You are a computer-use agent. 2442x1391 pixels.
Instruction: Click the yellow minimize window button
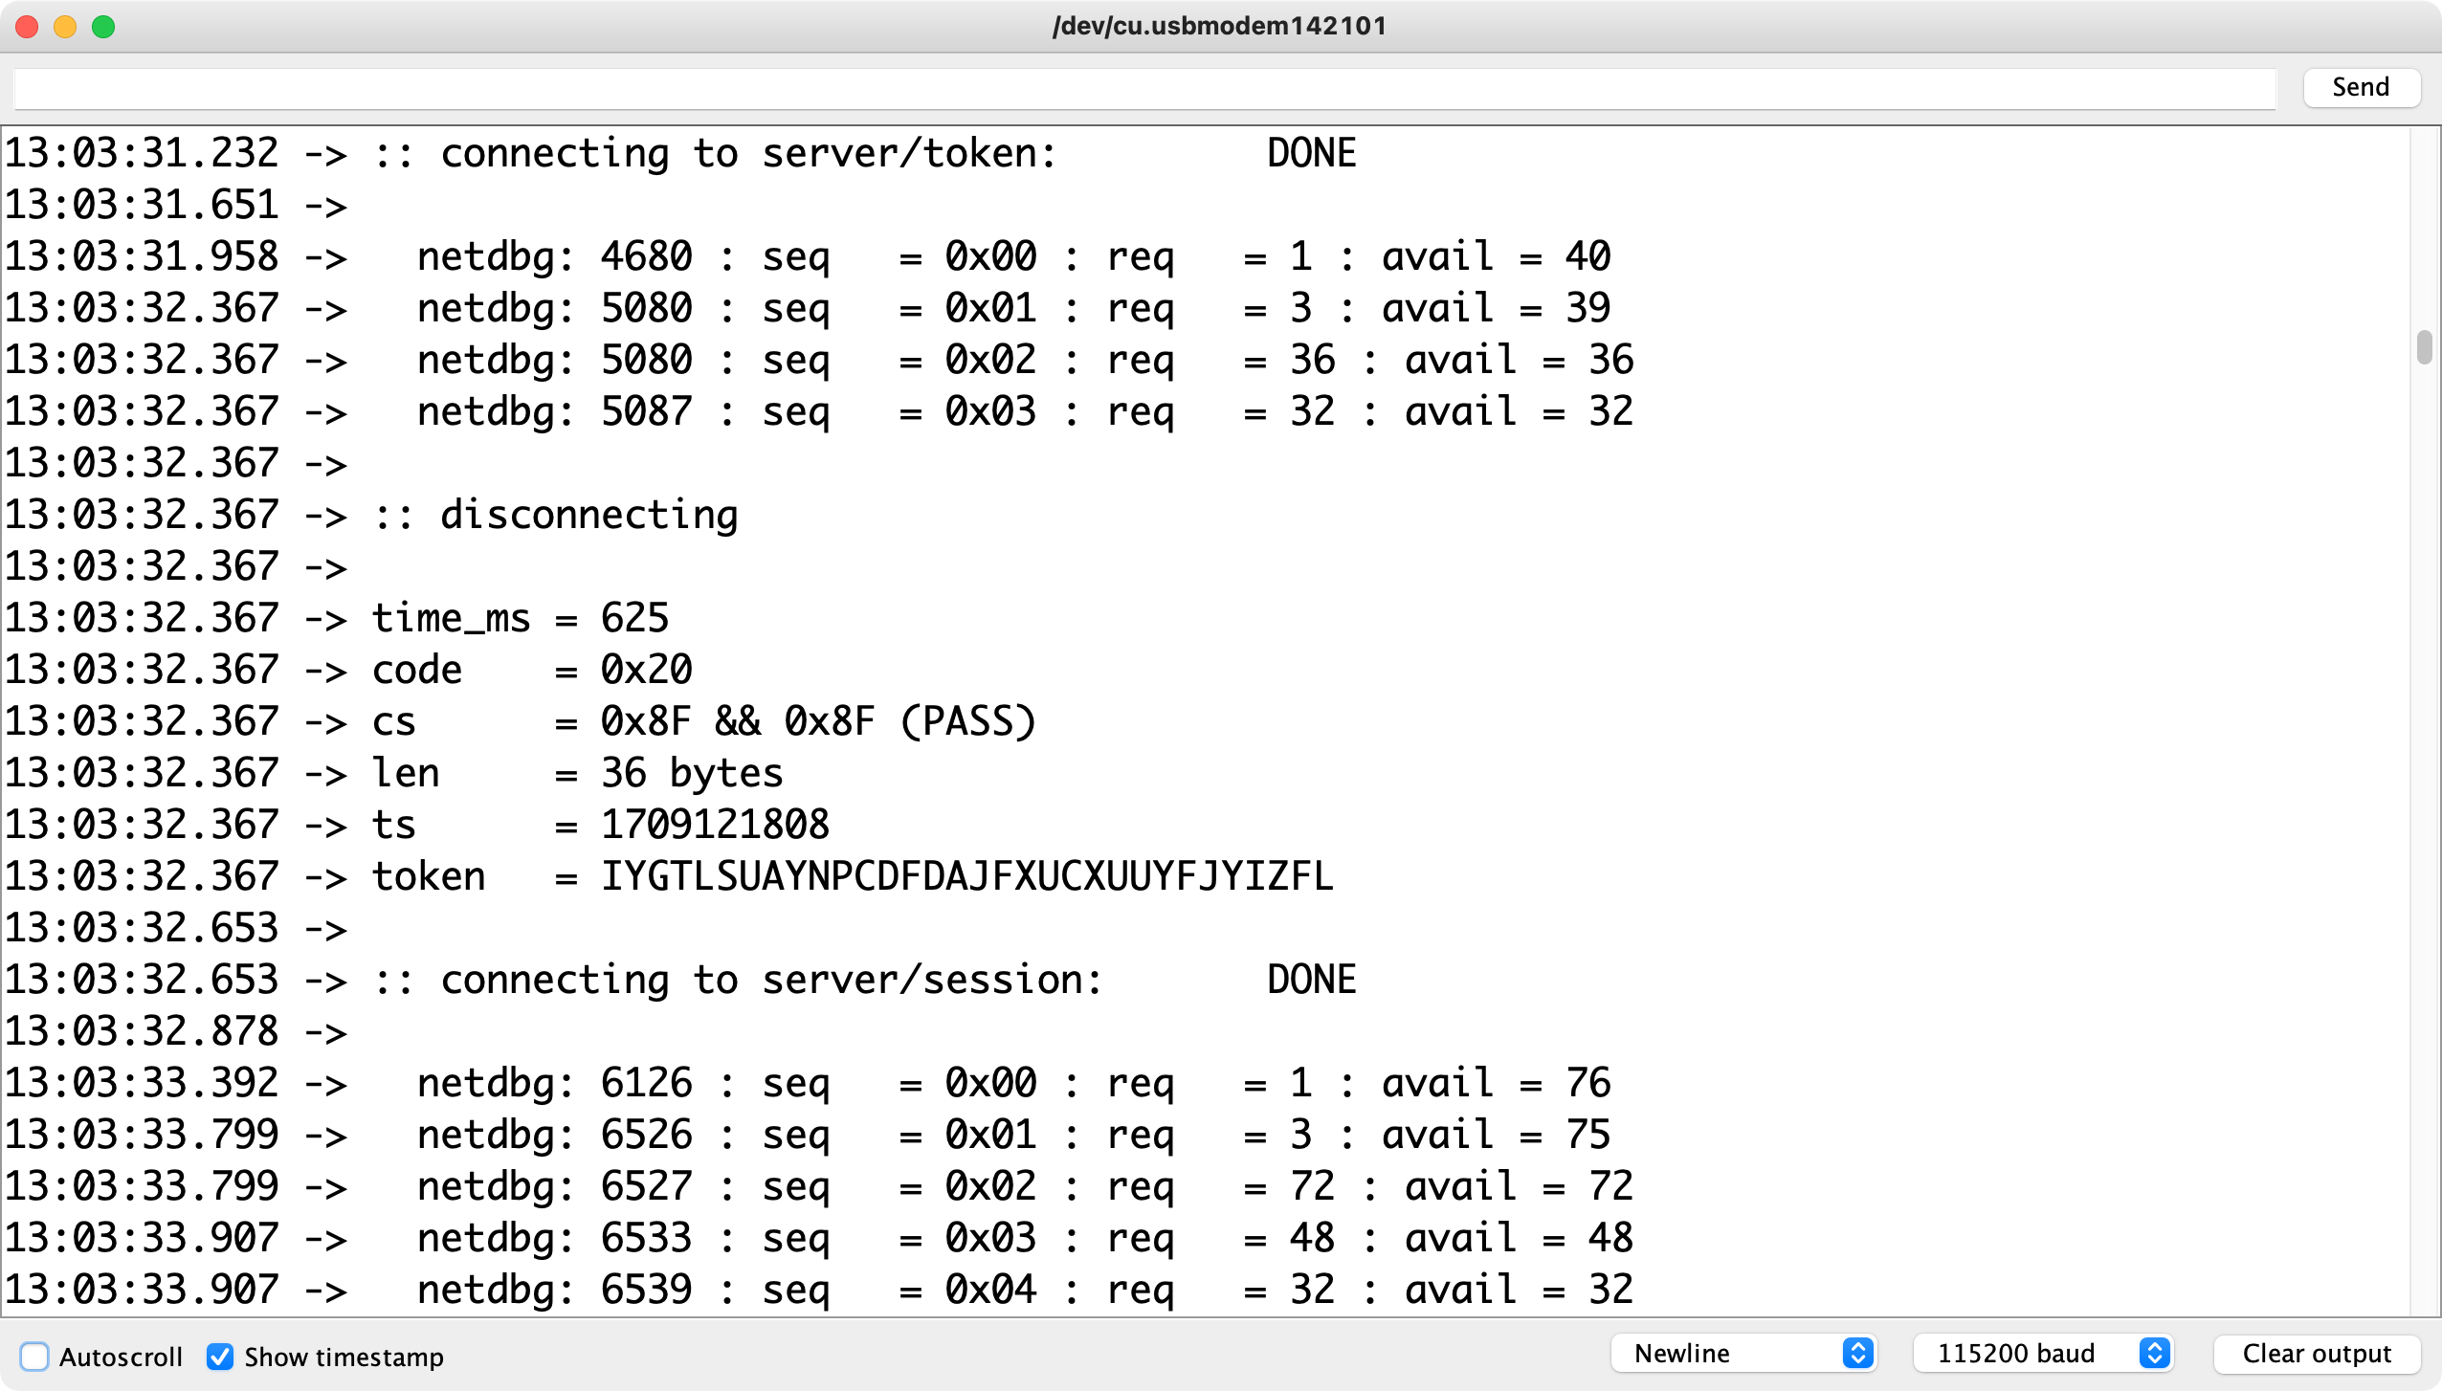(x=65, y=26)
